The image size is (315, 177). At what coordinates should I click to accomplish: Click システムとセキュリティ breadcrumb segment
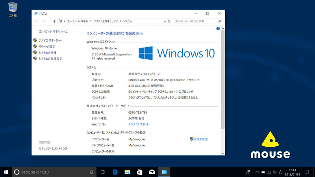click(x=106, y=21)
